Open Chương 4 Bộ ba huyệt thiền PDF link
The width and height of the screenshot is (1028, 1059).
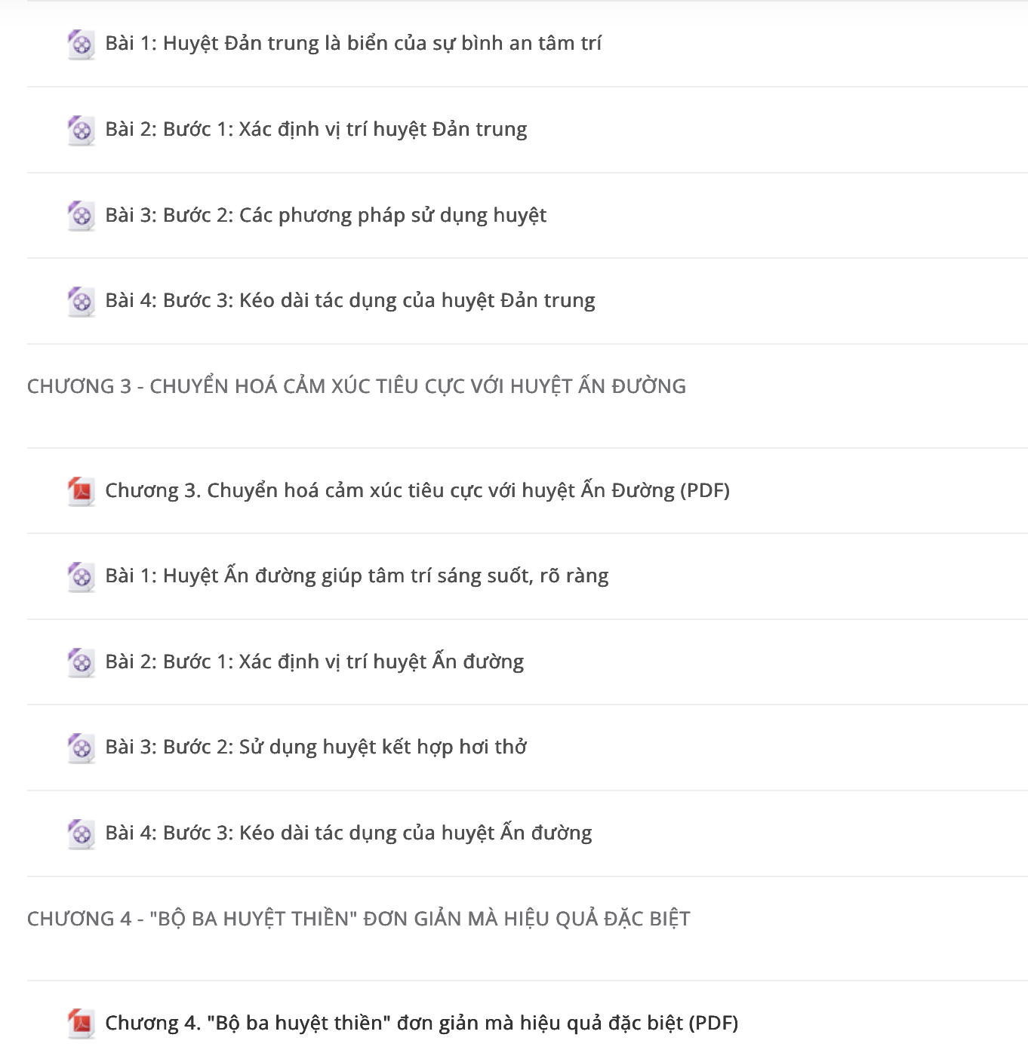[422, 1024]
